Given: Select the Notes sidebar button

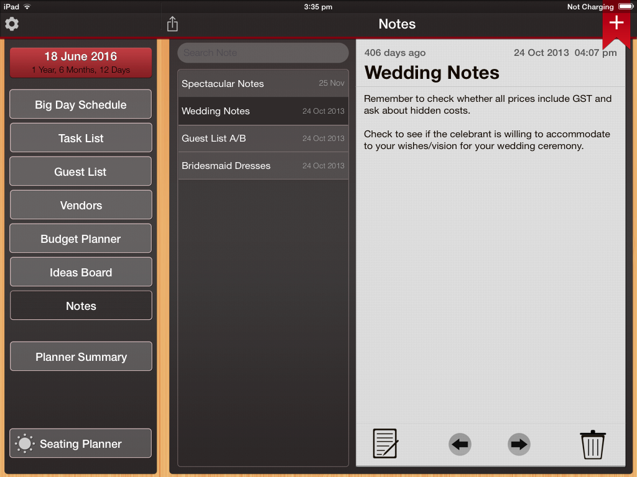Looking at the screenshot, I should click(81, 306).
